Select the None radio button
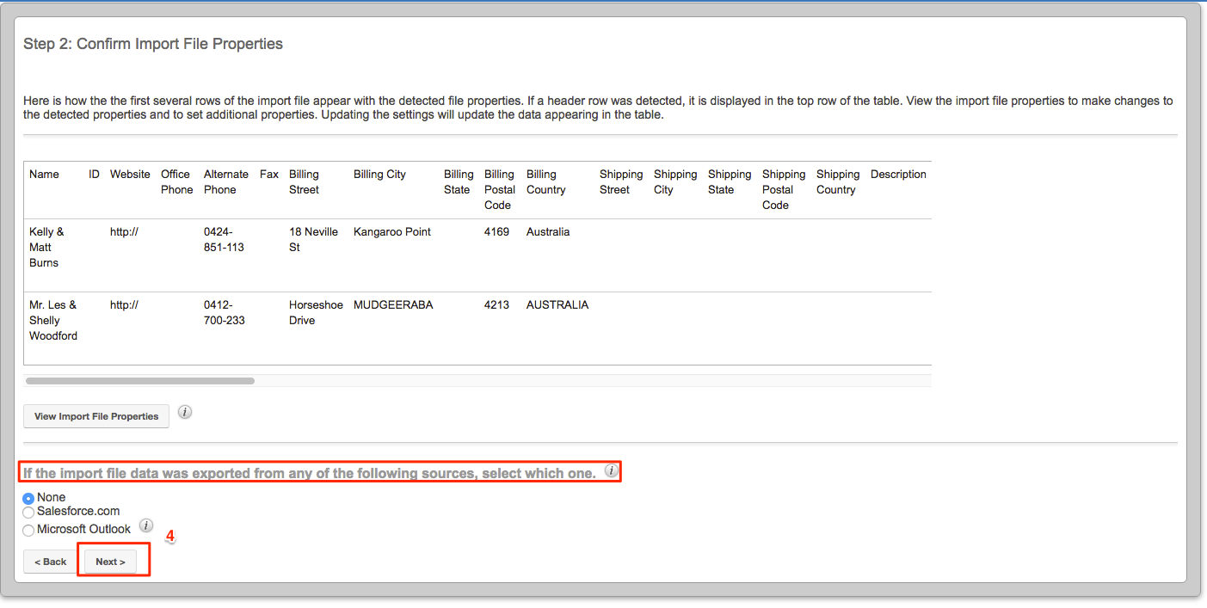The image size is (1207, 608). pos(28,498)
